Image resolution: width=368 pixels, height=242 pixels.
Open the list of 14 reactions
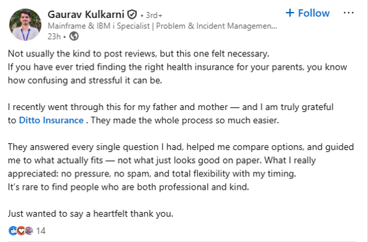41,231
